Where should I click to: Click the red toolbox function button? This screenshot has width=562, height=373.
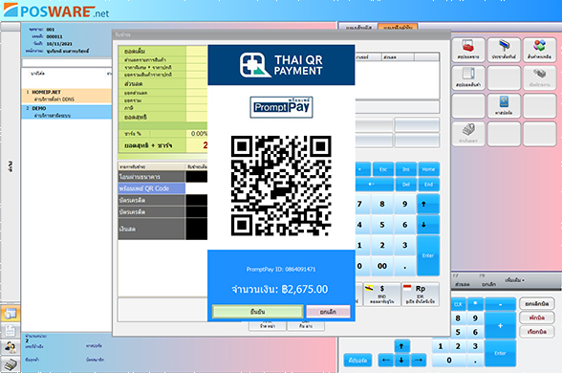tap(468, 50)
